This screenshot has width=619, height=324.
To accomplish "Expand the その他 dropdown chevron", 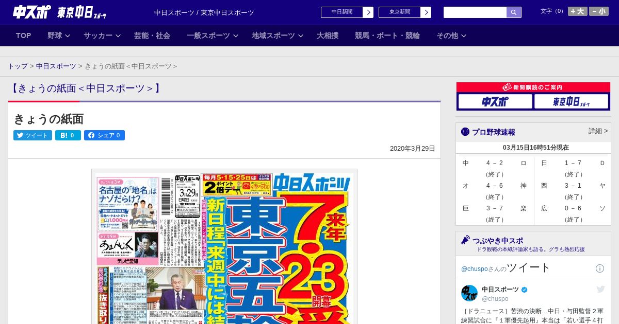I will pyautogui.click(x=464, y=36).
